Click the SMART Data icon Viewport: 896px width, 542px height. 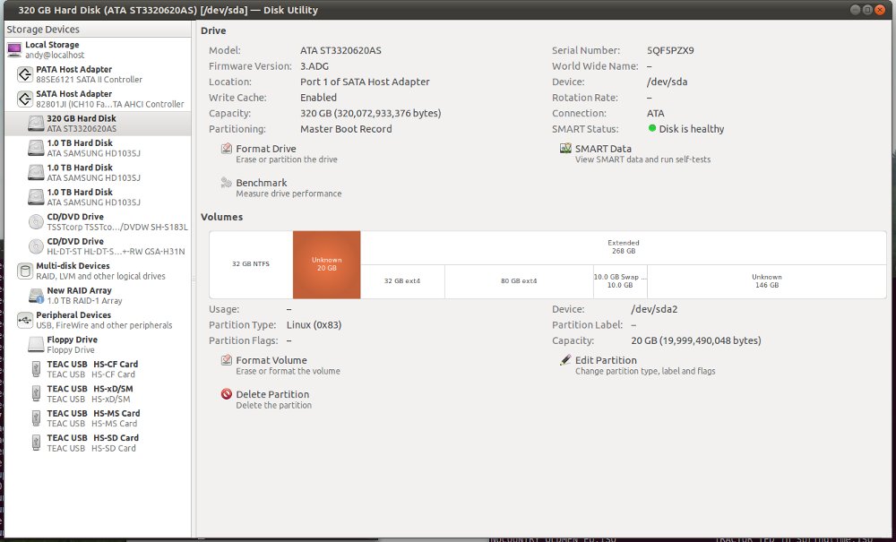565,149
